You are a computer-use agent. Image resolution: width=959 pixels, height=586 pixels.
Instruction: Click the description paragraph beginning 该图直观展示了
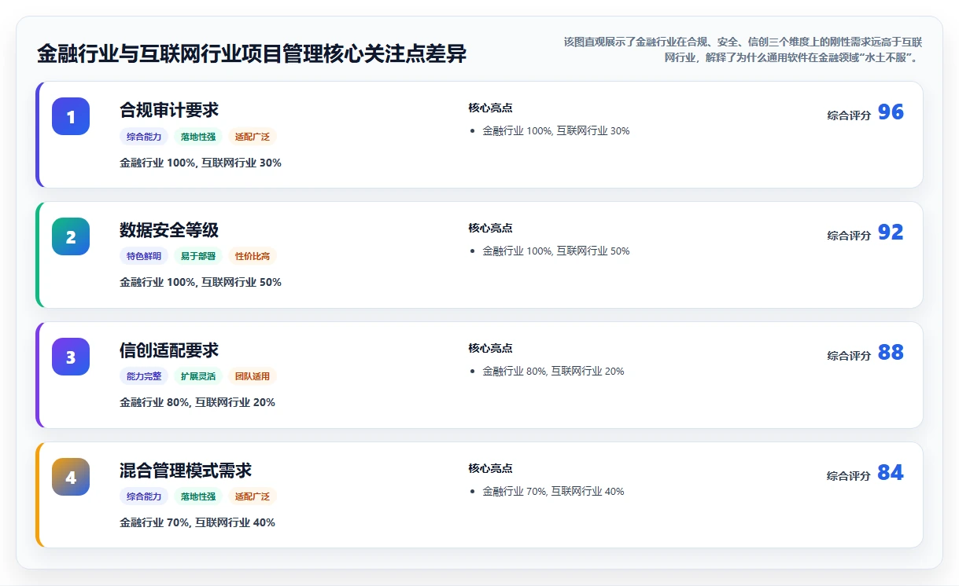click(743, 49)
